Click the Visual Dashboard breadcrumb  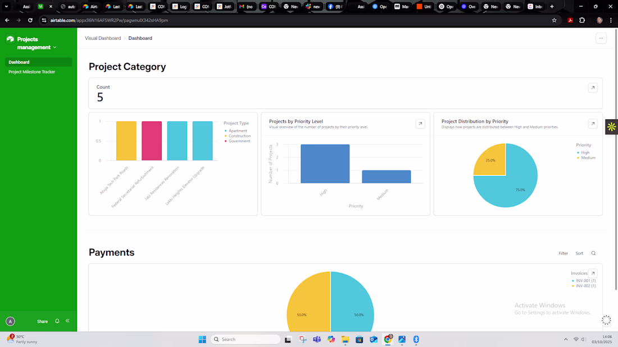[103, 38]
